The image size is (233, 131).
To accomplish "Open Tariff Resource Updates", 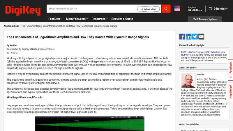I will 205,19.
